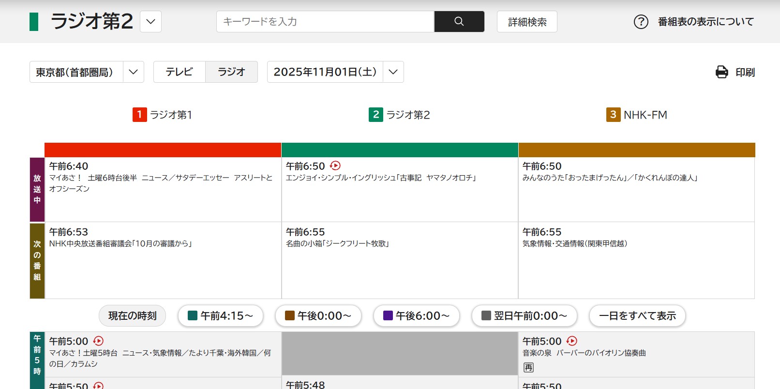The image size is (780, 389).
Task: Click the brown number 3 NHK-FM badge
Action: tap(613, 115)
